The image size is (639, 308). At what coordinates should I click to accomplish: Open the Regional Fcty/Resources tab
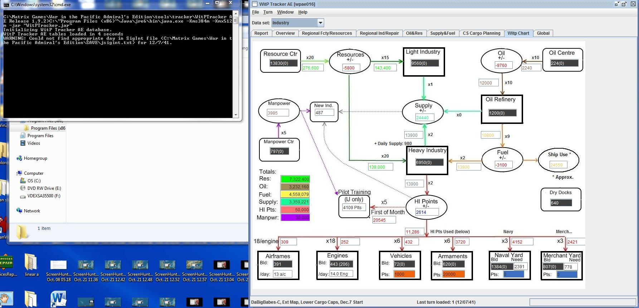pyautogui.click(x=327, y=33)
